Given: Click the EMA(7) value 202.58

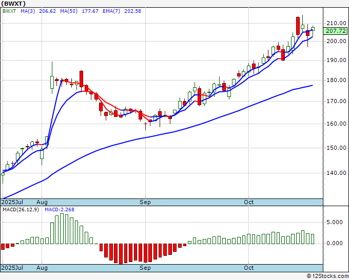Looking at the screenshot, I should pos(132,11).
